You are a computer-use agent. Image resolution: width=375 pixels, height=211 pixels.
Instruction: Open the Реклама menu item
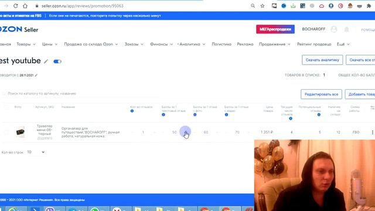245,45
